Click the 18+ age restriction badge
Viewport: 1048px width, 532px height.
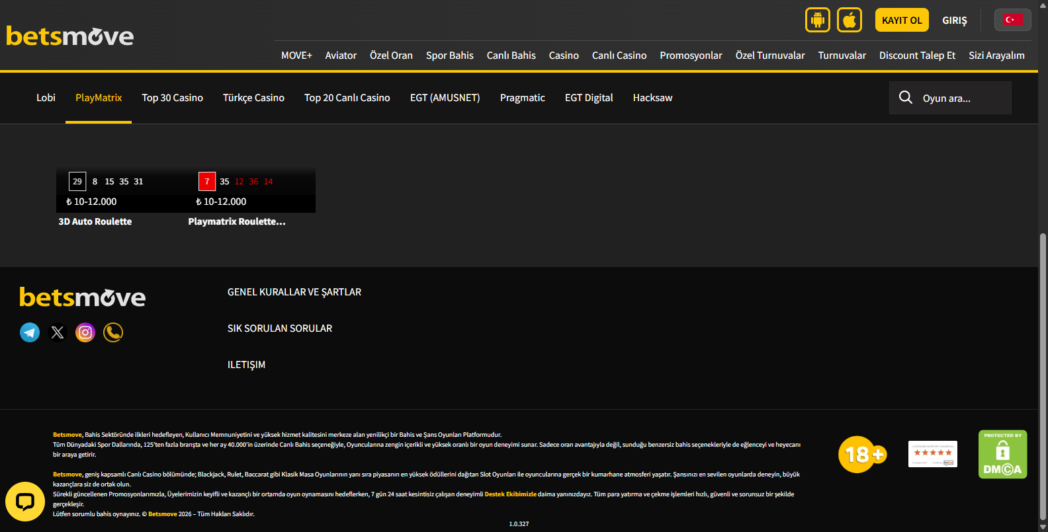[862, 455]
